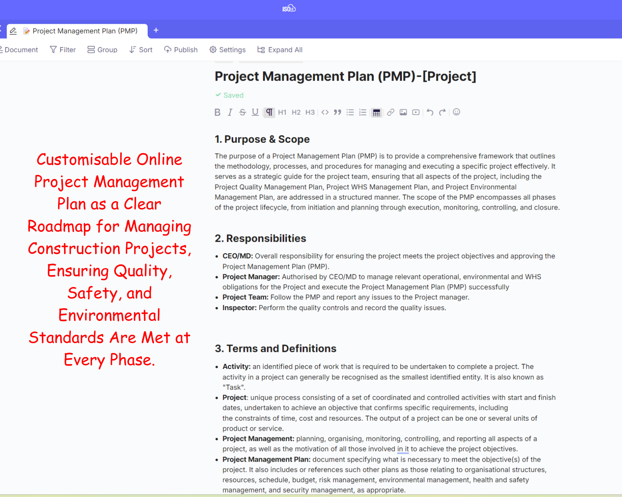Toggle strikethrough text formatting

click(243, 113)
